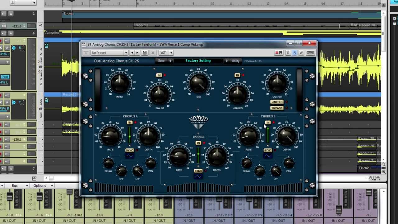Viewport: 398px width, 224px height.
Task: Go to the previous preset in plugin toolbar
Action: tap(132, 53)
